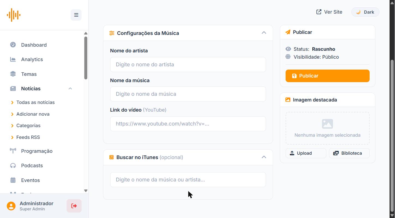395x218 pixels.
Task: Click the Nenhuma imagem selecionada dropzone
Action: [327, 128]
